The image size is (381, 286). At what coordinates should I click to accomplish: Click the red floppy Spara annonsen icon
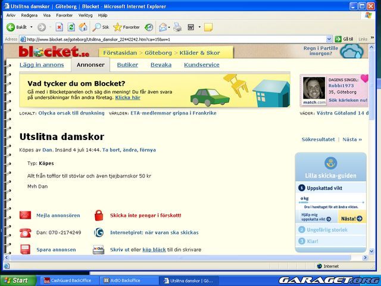(x=25, y=250)
